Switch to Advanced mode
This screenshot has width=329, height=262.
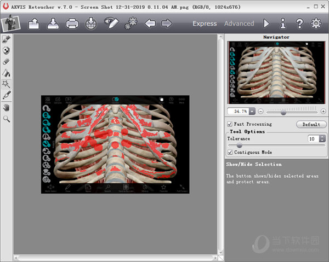[239, 24]
